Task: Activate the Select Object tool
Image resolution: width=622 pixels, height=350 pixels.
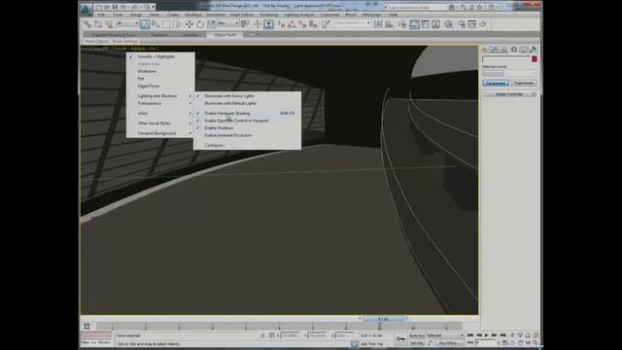Action: point(145,24)
